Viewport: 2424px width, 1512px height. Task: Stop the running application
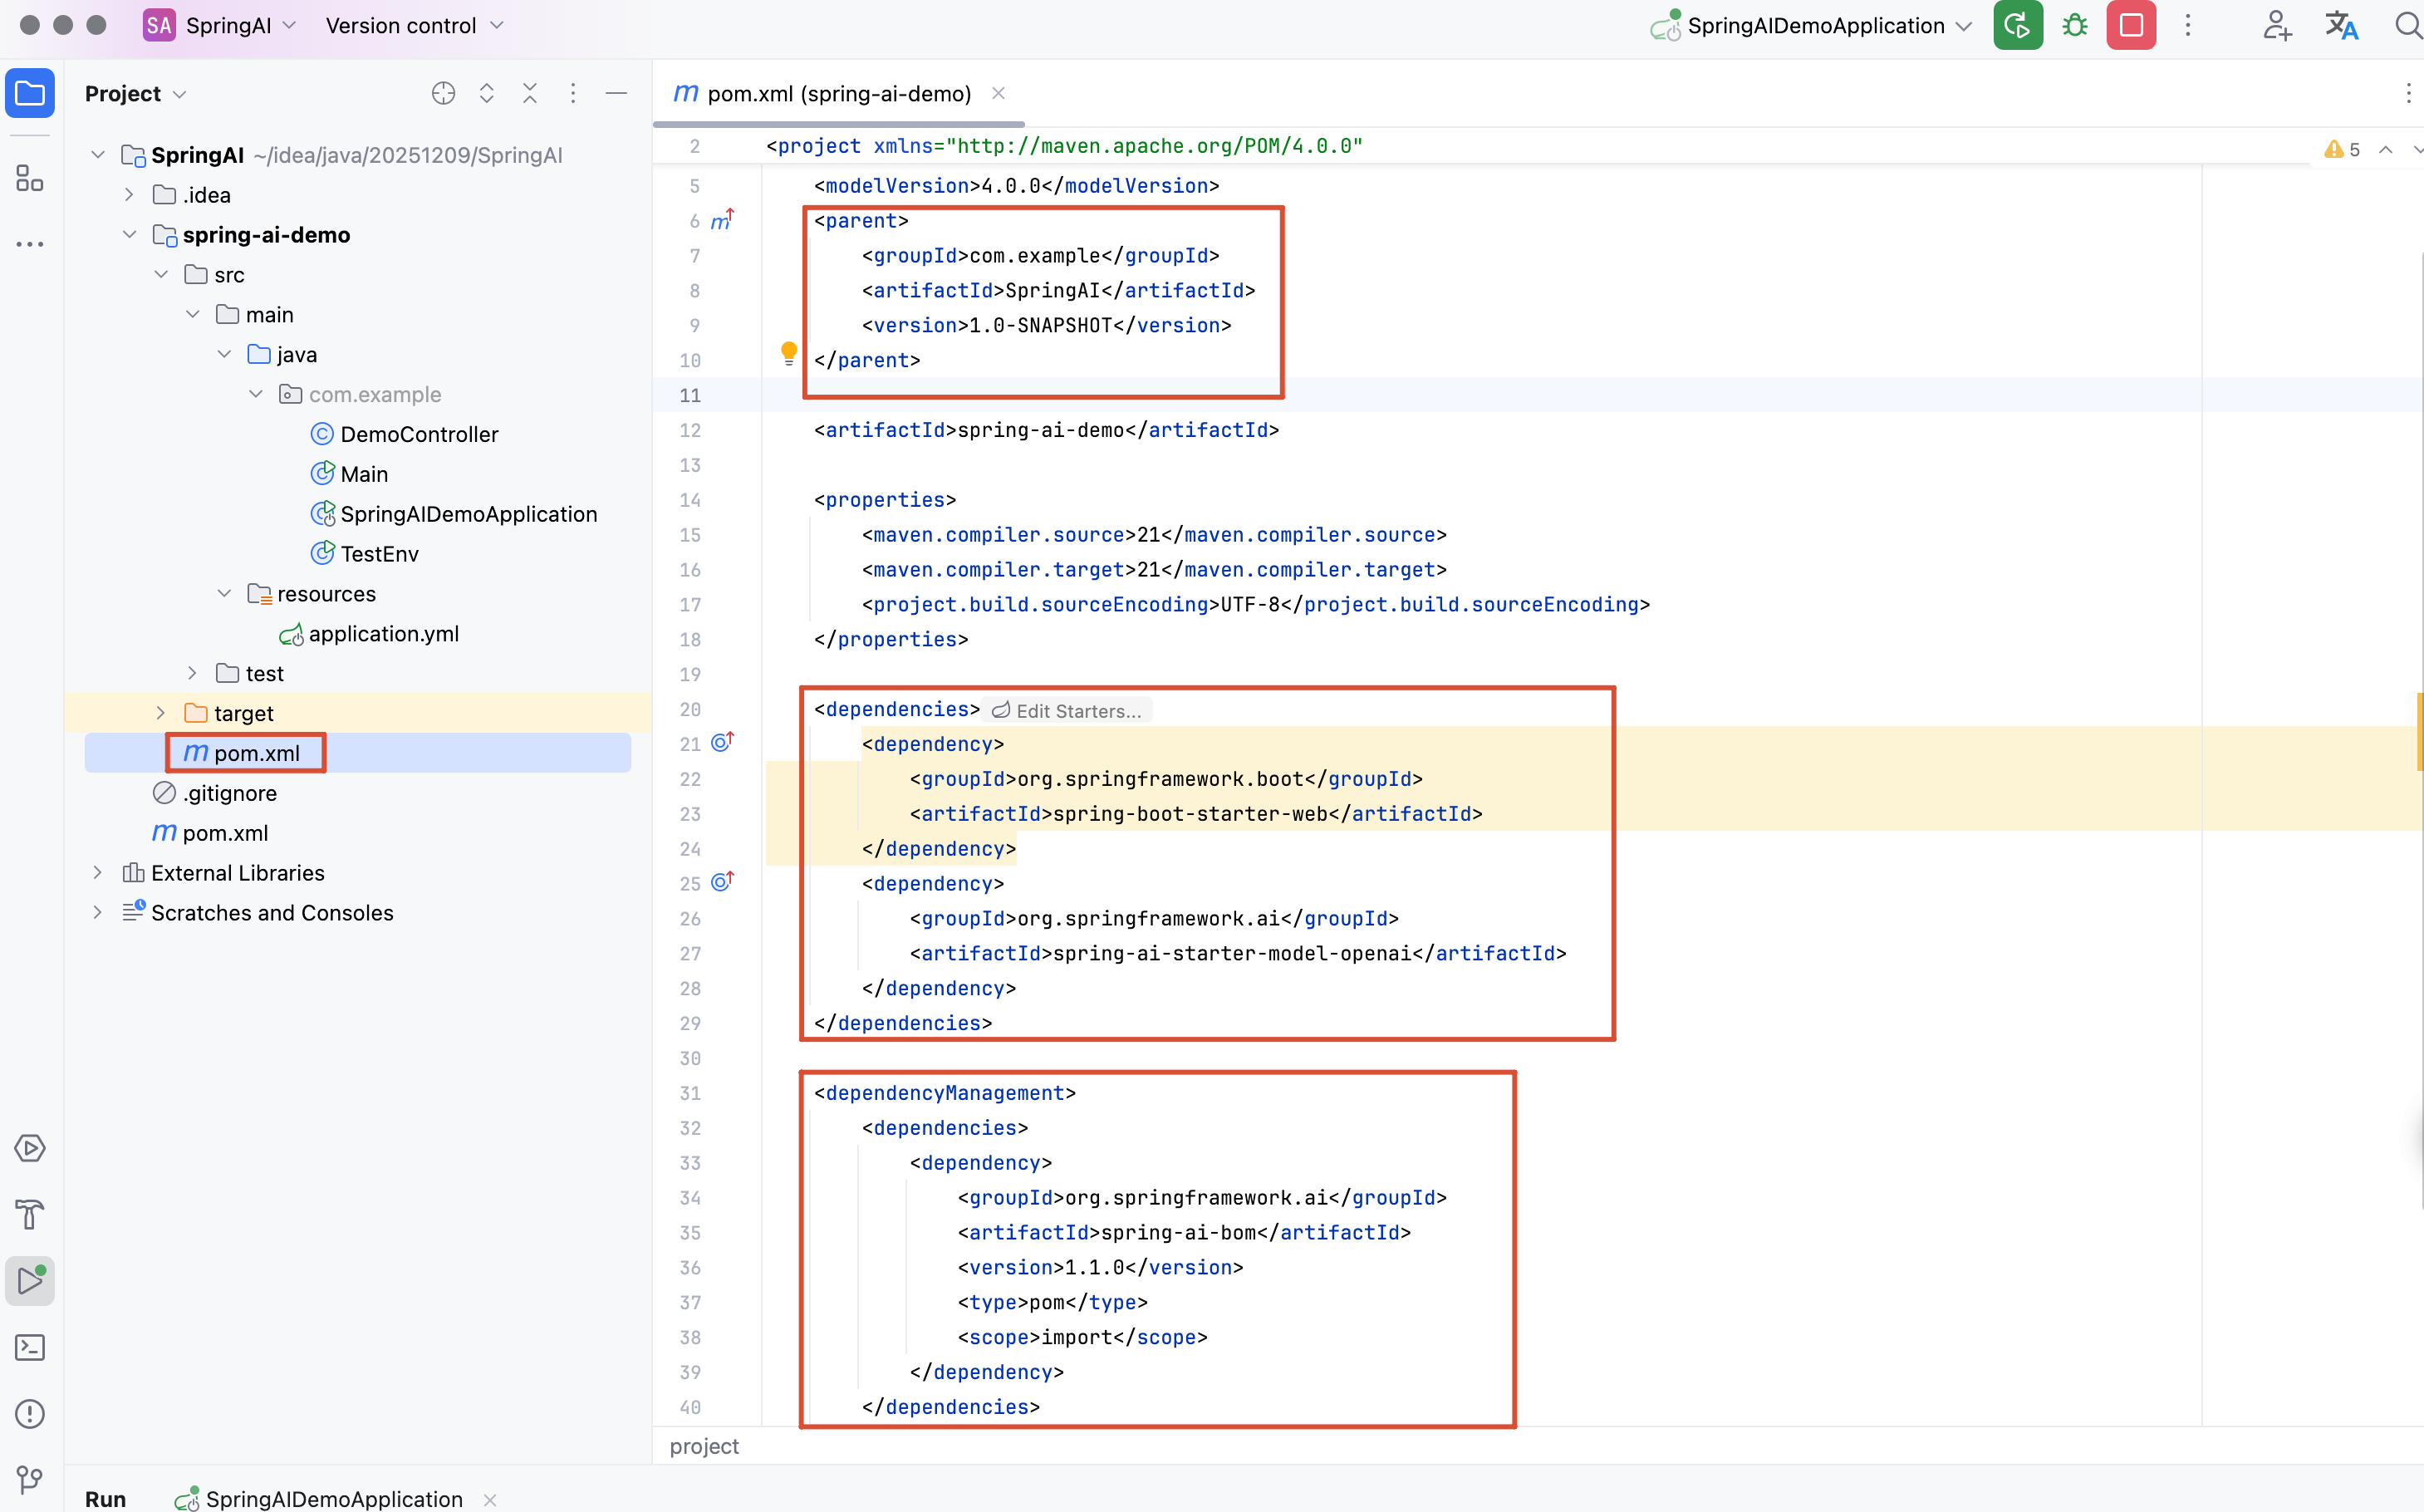pos(2131,26)
